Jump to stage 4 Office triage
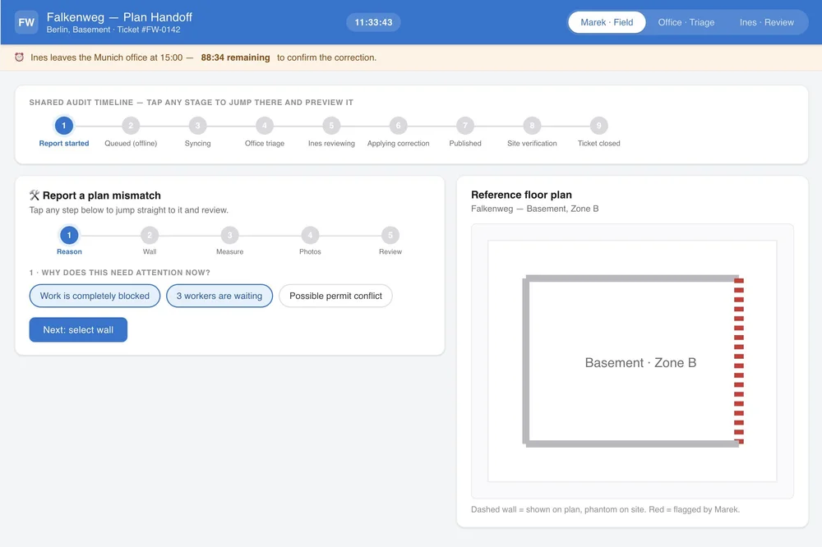The width and height of the screenshot is (822, 547). [x=265, y=126]
